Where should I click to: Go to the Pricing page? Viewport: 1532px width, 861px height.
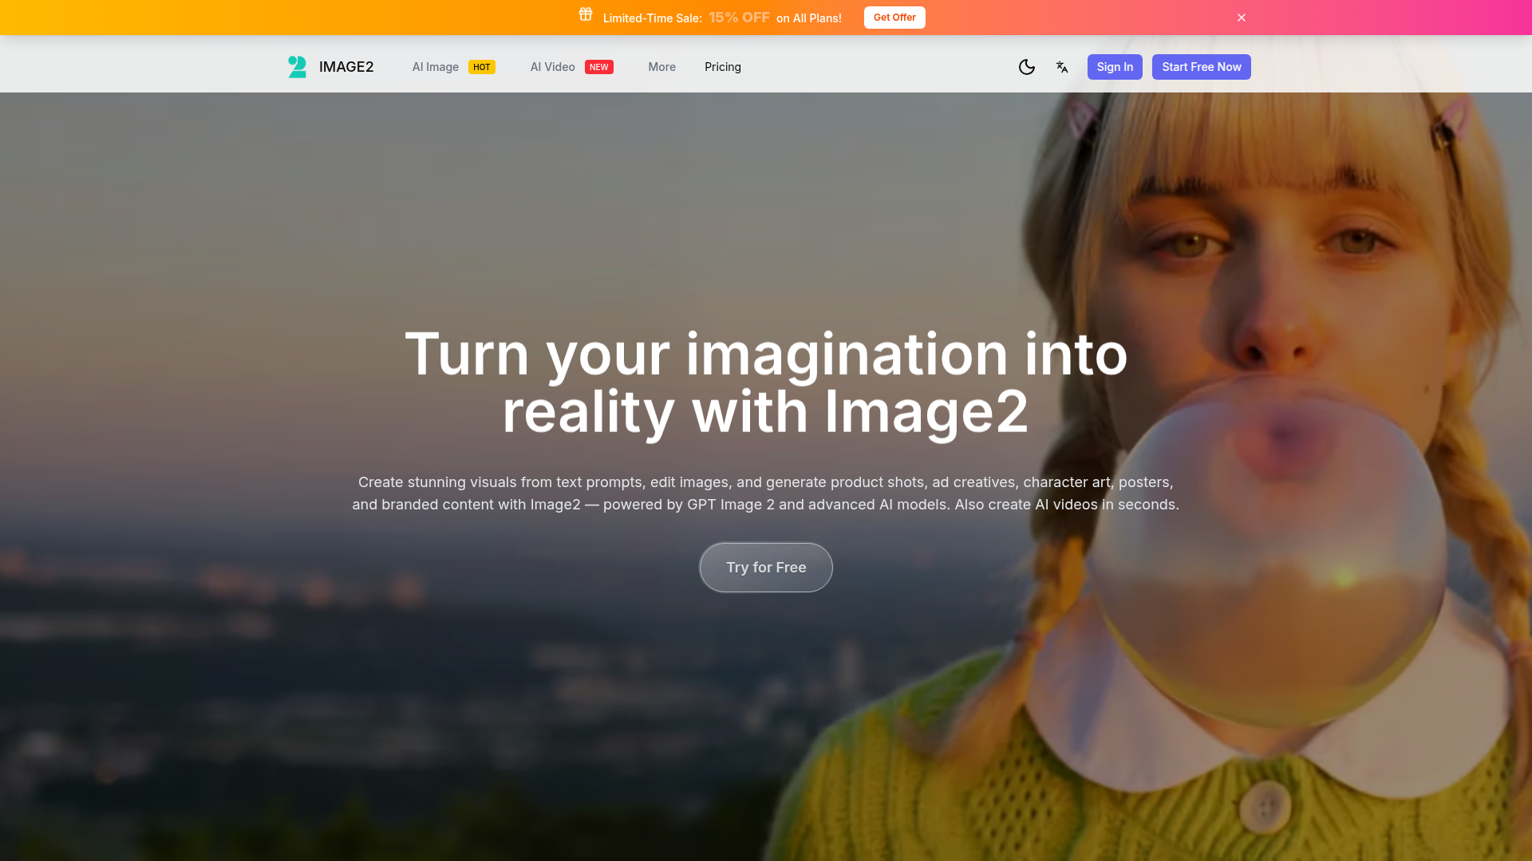pyautogui.click(x=722, y=67)
